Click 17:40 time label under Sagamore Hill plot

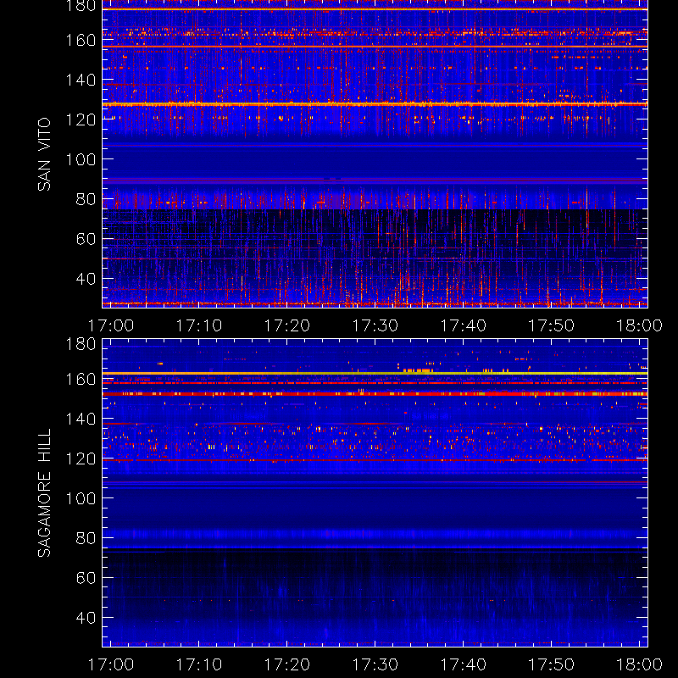pyautogui.click(x=464, y=664)
